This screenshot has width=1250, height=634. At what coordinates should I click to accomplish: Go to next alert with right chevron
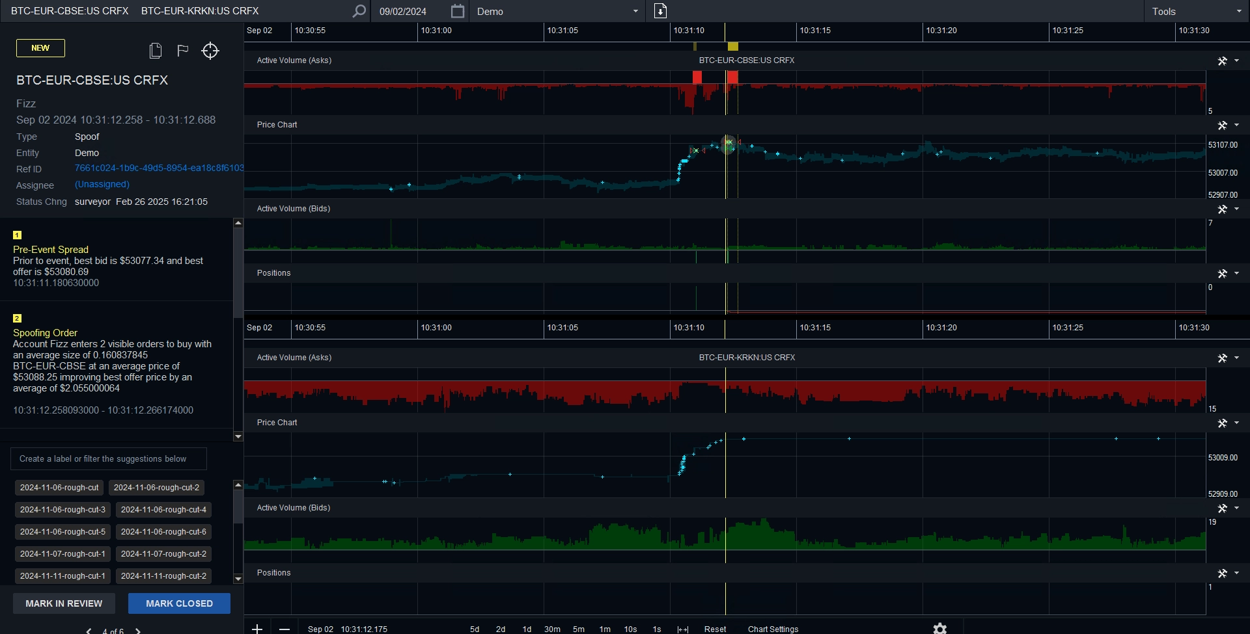click(x=138, y=631)
